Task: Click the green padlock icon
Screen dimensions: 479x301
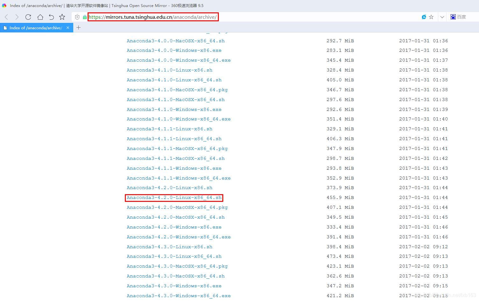Action: pos(85,17)
